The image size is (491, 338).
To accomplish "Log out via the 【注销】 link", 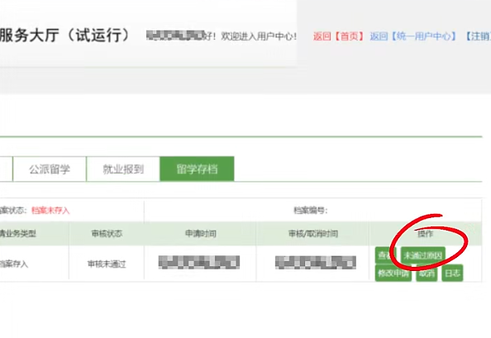I will 477,36.
